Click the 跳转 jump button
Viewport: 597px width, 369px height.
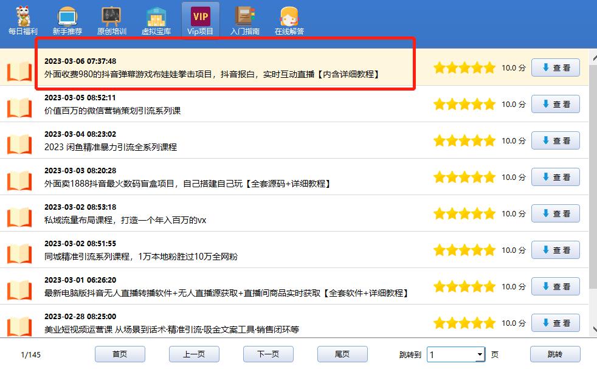coord(555,354)
